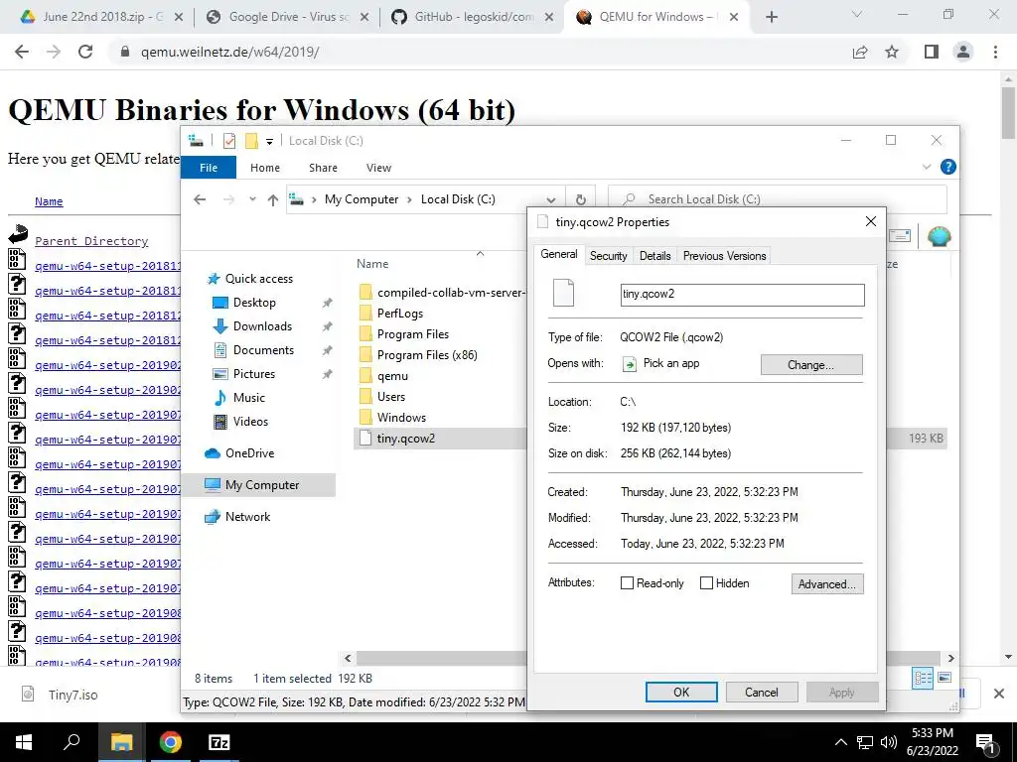Reload the QEMU page in Chrome
The height and width of the screenshot is (762, 1017).
point(85,52)
